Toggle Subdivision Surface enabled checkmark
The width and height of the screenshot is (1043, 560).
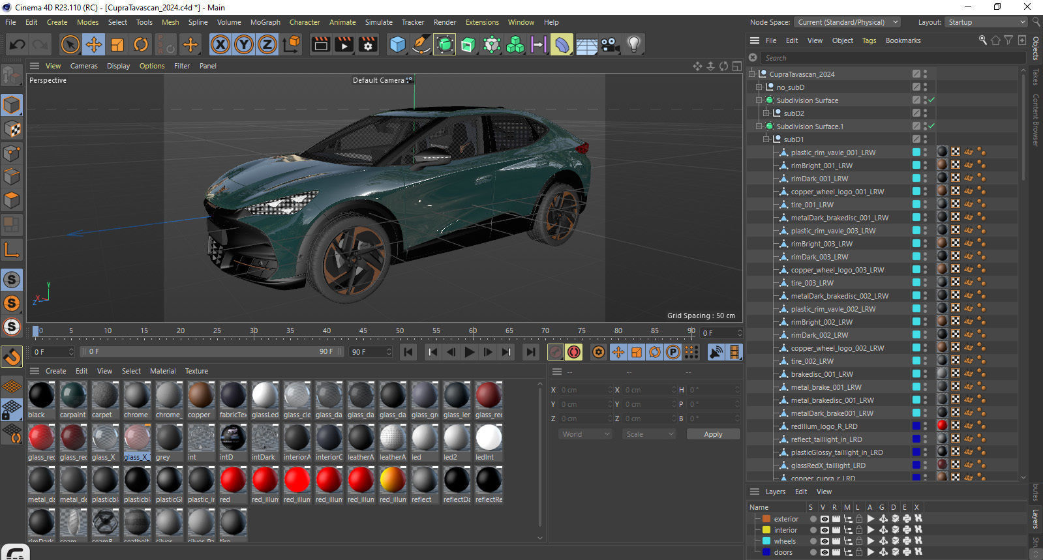point(931,100)
